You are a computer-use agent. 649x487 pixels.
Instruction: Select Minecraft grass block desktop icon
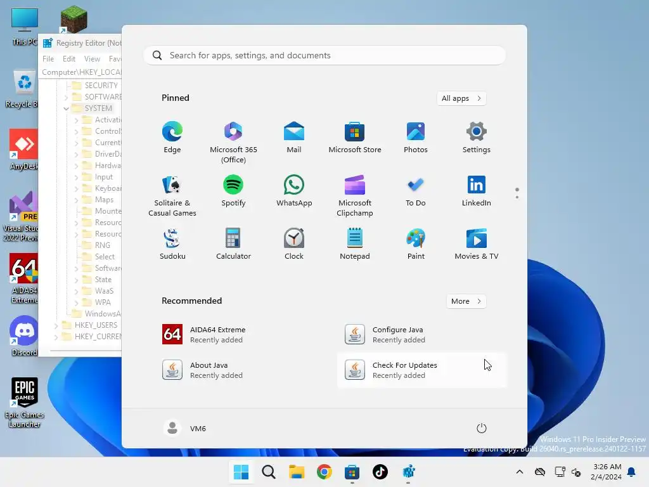click(x=74, y=19)
